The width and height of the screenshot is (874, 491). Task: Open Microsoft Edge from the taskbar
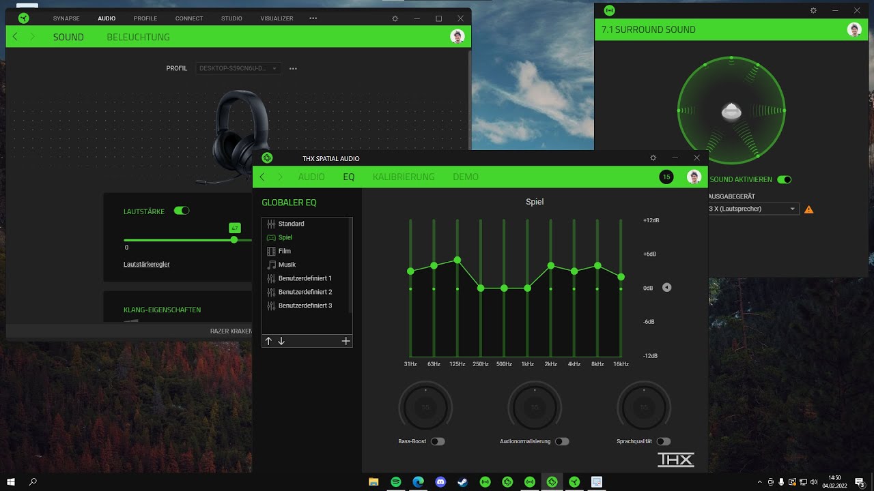pos(418,482)
